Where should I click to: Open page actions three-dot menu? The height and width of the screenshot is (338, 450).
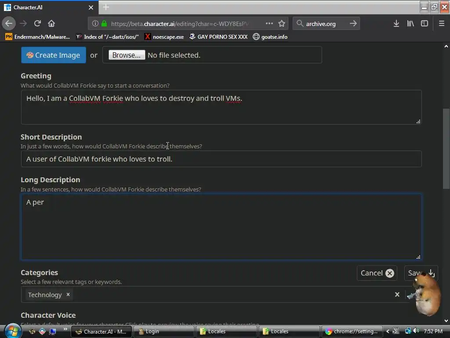click(269, 23)
